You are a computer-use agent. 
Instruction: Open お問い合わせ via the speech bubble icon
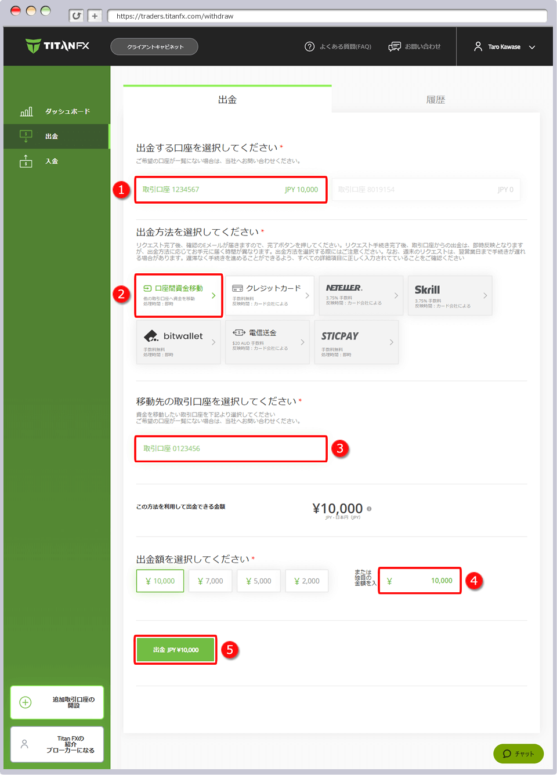(395, 46)
